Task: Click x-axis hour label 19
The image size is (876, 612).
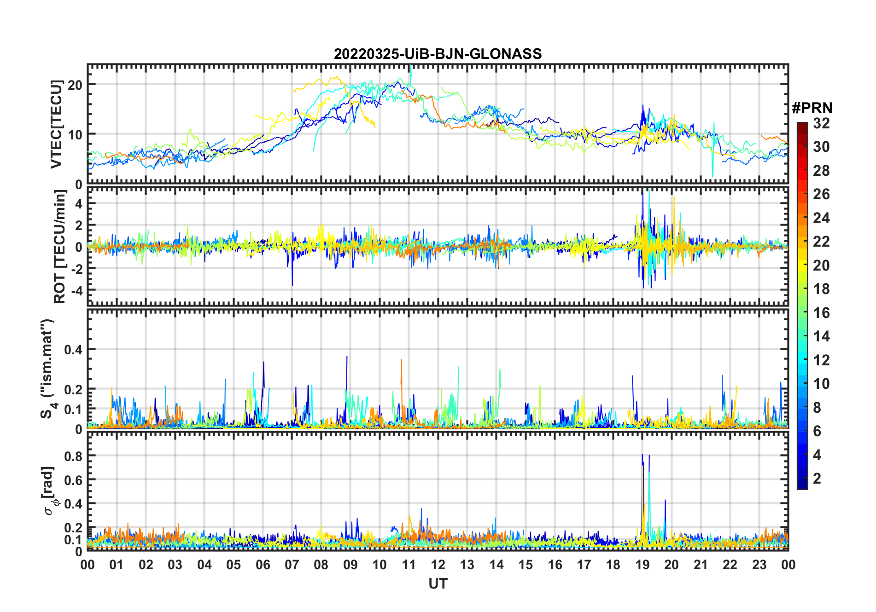Action: click(642, 565)
